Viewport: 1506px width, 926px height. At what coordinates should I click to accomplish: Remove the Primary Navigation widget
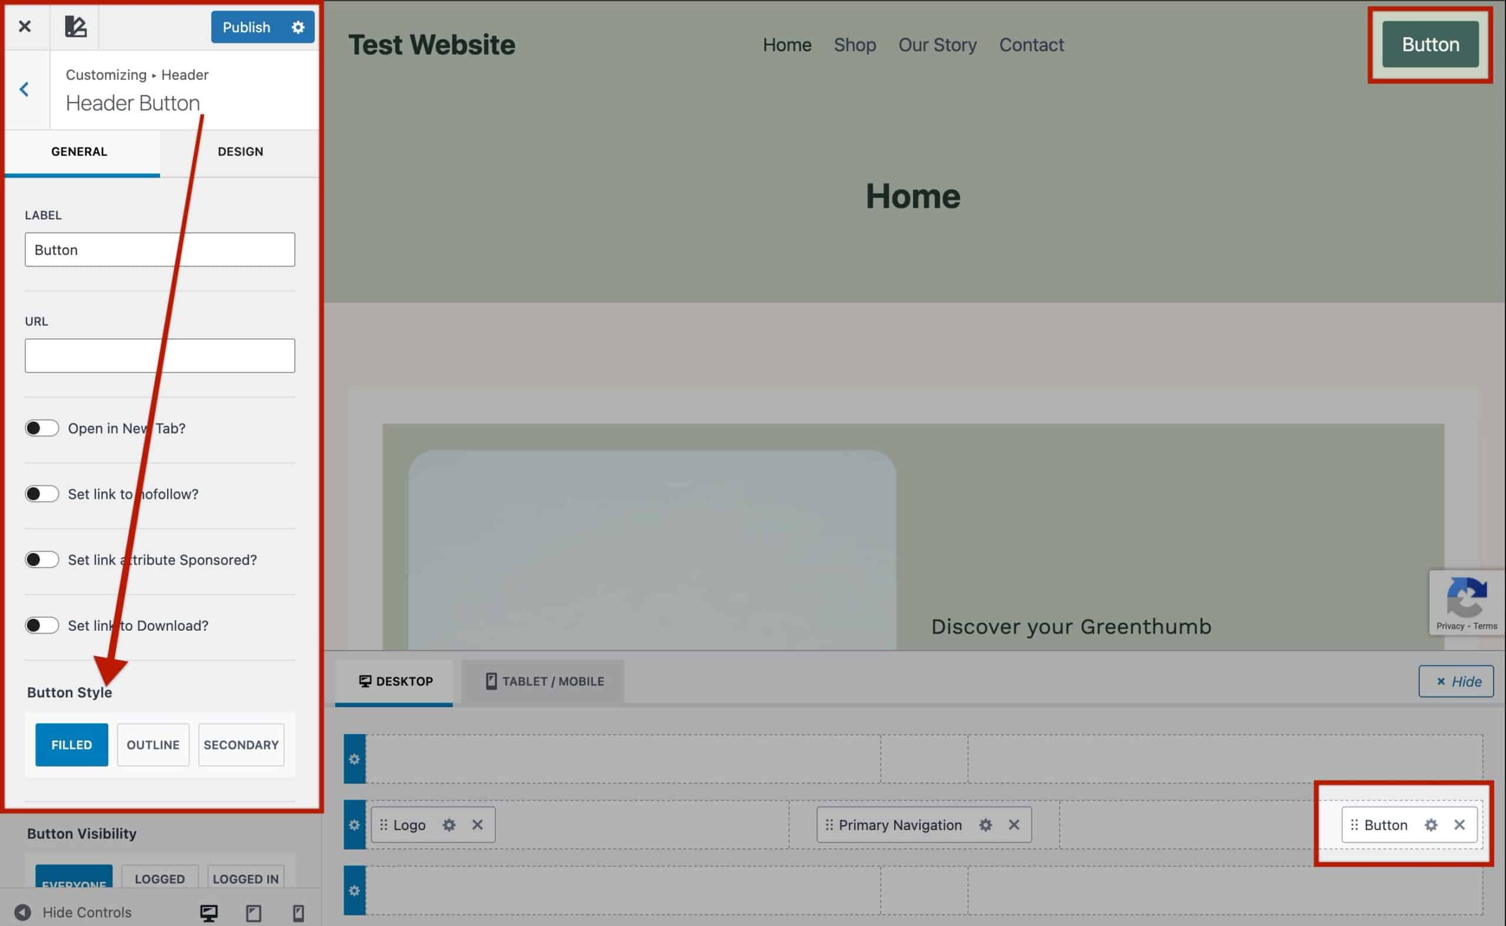(1014, 825)
